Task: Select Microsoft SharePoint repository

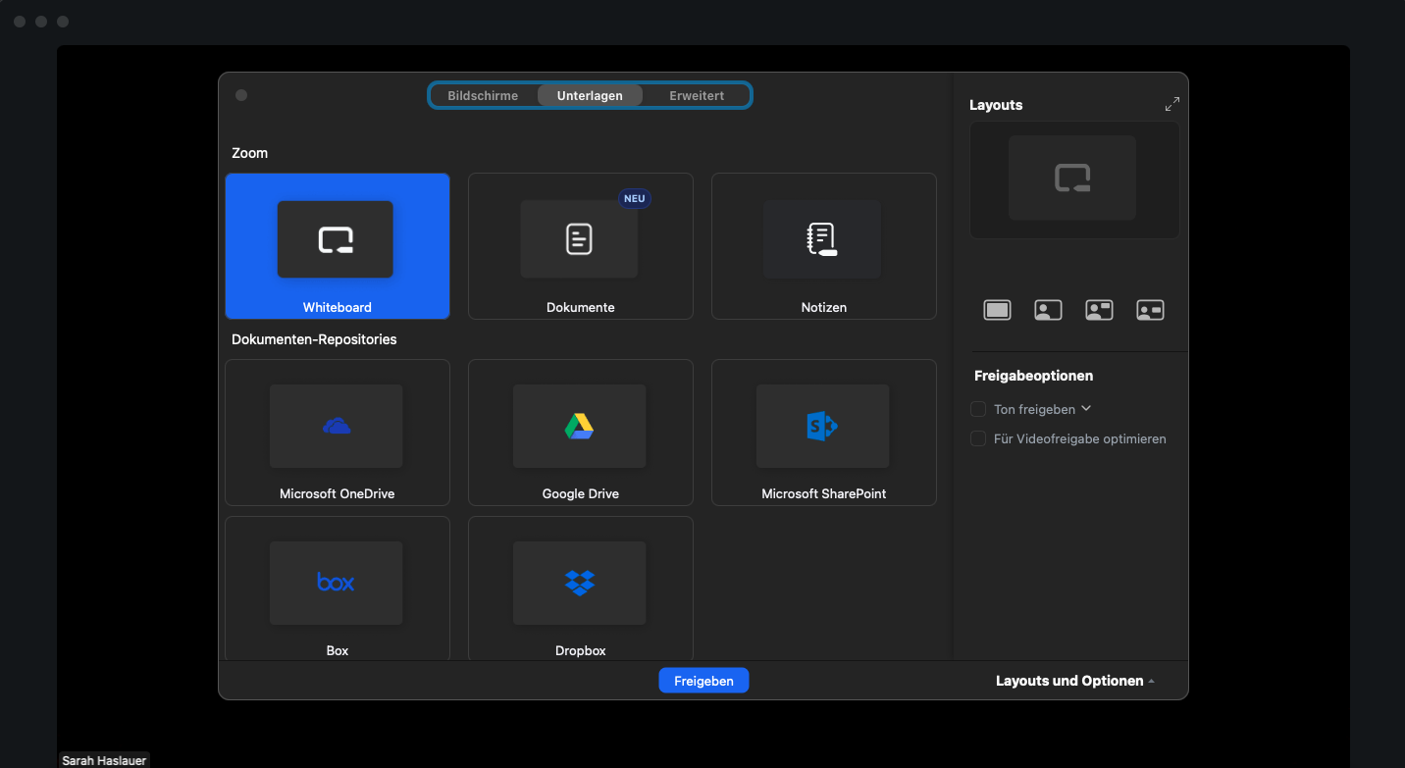Action: (x=823, y=433)
